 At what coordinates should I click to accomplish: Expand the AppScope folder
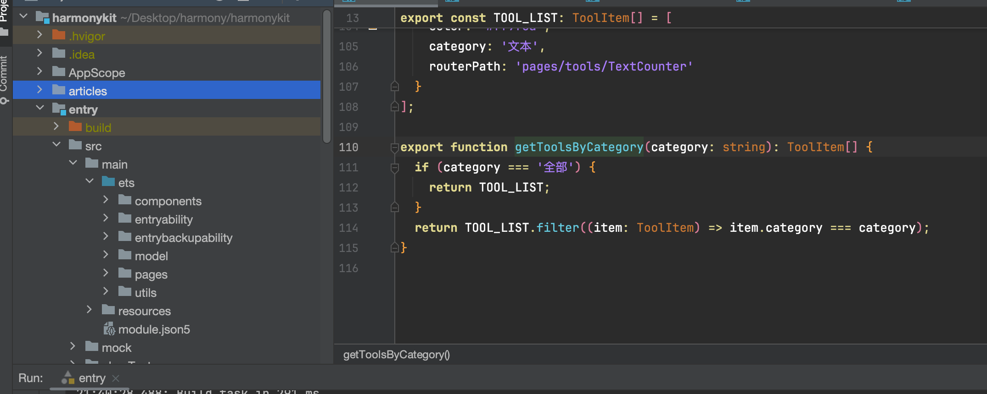point(40,71)
